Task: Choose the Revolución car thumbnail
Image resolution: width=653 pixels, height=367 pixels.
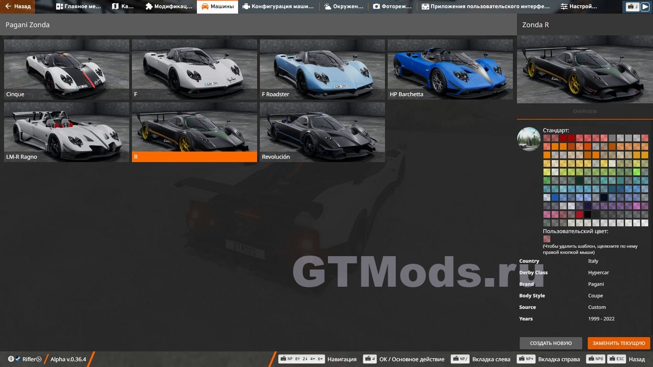Action: point(322,132)
